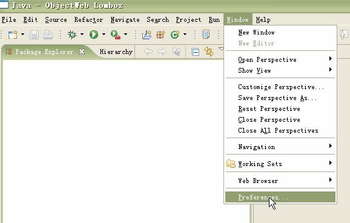Click the Save disk icon
Screen dimensions: 350x223
[34, 35]
